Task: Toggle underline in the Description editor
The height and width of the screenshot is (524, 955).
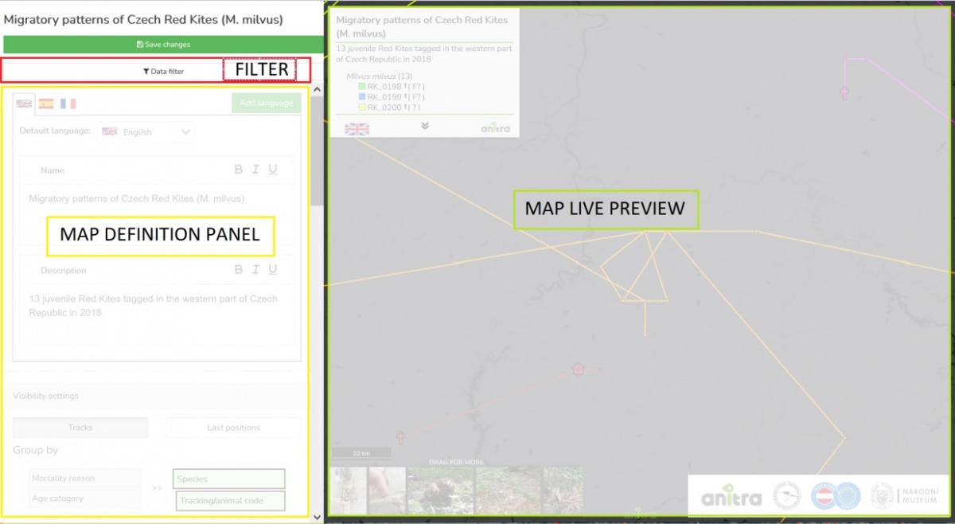Action: click(x=273, y=270)
